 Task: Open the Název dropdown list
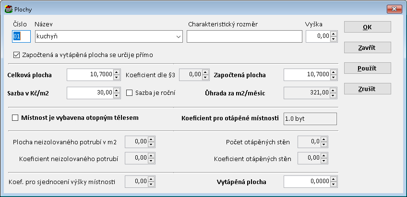point(179,36)
